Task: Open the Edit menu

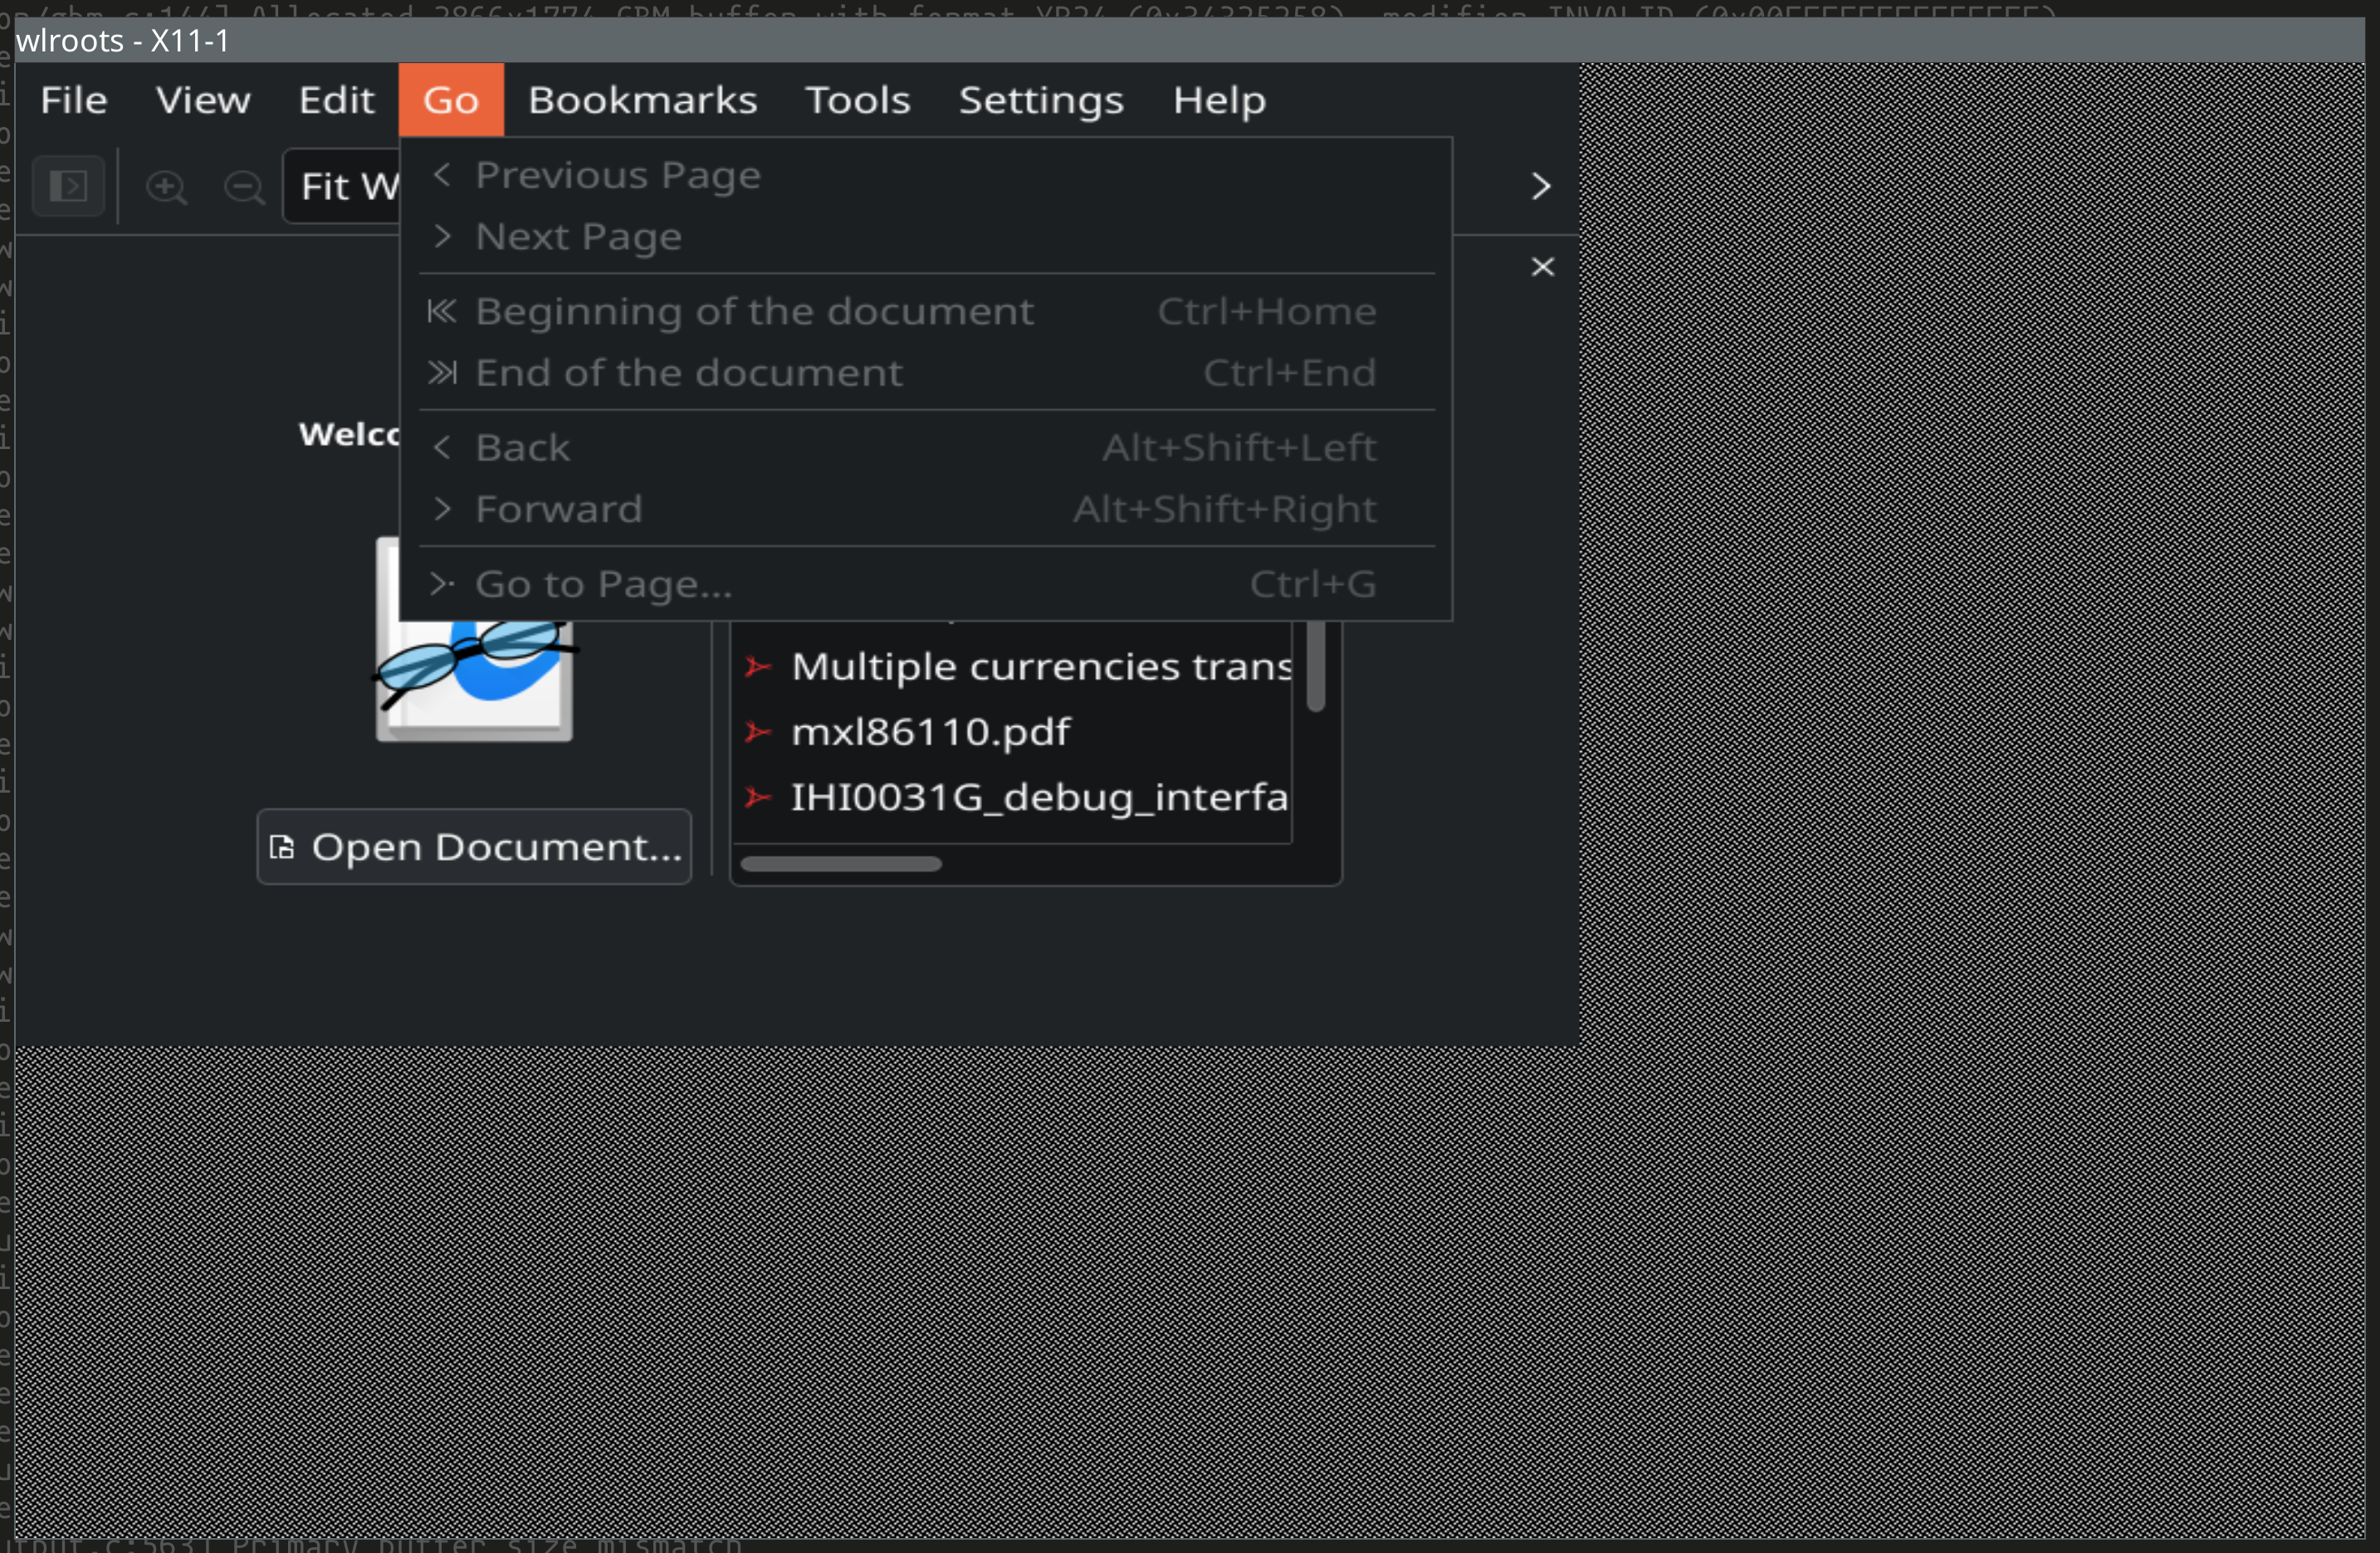Action: (x=336, y=100)
